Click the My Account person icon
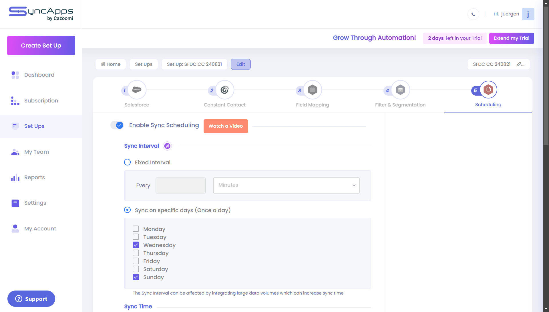549x312 pixels. [x=15, y=228]
